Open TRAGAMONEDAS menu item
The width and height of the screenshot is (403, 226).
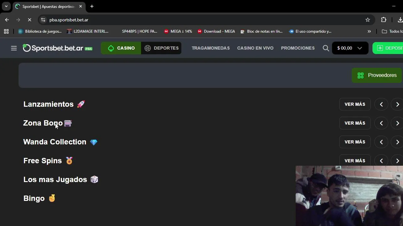point(211,48)
